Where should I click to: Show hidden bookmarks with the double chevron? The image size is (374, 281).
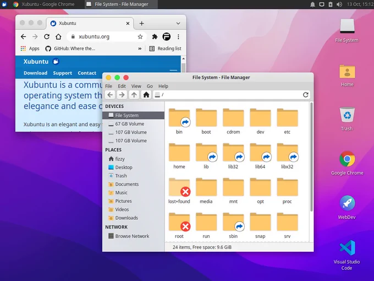pyautogui.click(x=140, y=48)
